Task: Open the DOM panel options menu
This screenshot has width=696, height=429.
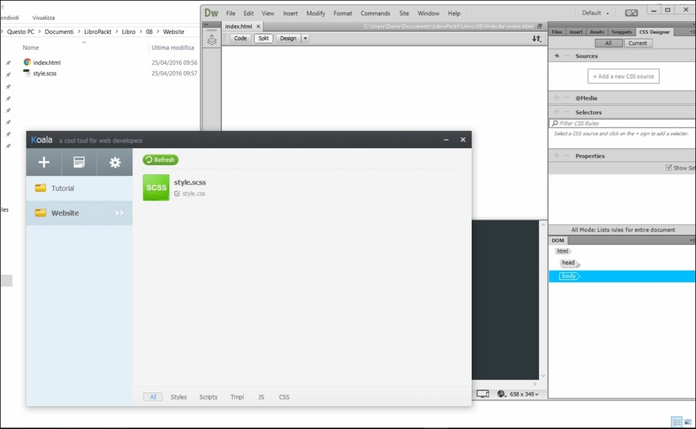Action: pos(692,240)
